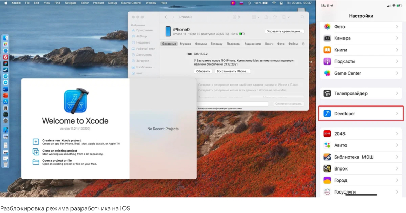Launch PowerPoint from the Dock
The width and height of the screenshot is (406, 213).
click(x=5, y=95)
